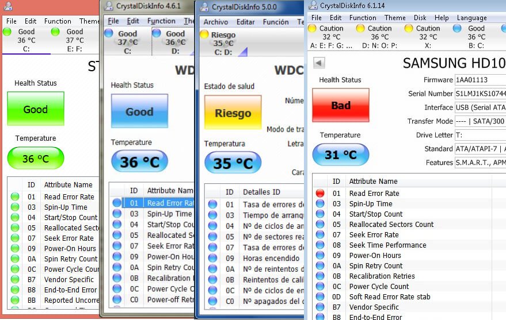Select the Reallocated Sectors Count row in the Samsung window
Viewport: 506px width, 320px height.
click(409, 225)
